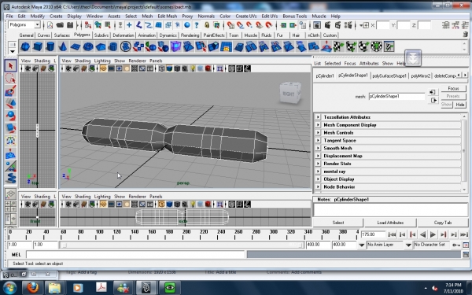Open the Edit Mesh menu
472x295 pixels.
(168, 17)
